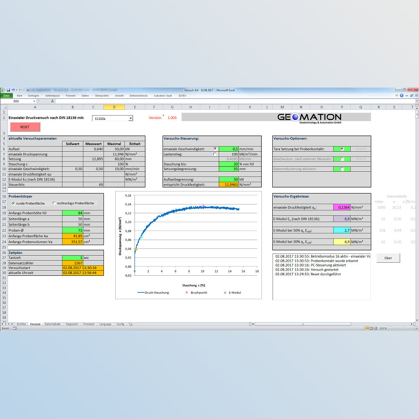Open the Name Box dropdown arrow

[34, 101]
